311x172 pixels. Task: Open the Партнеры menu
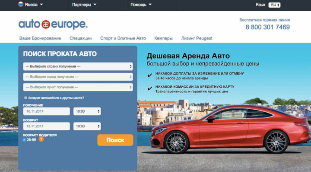tap(84, 5)
